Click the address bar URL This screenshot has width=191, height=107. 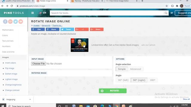(33, 6)
